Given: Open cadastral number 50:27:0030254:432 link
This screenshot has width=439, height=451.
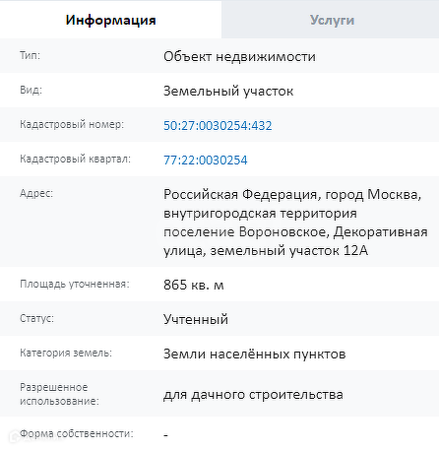Looking at the screenshot, I should coord(218,126).
